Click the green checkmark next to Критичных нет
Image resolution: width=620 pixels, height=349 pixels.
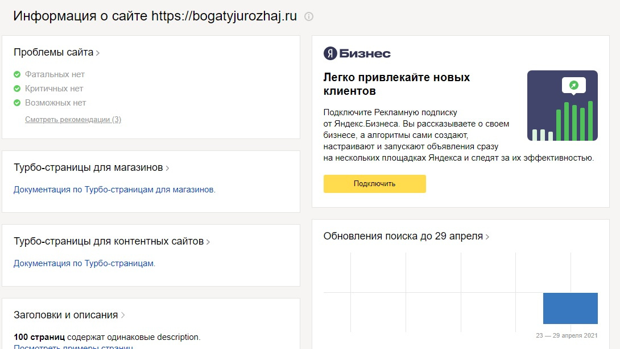click(x=17, y=89)
